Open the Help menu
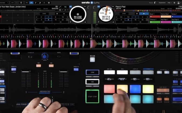 (x=169, y=2)
